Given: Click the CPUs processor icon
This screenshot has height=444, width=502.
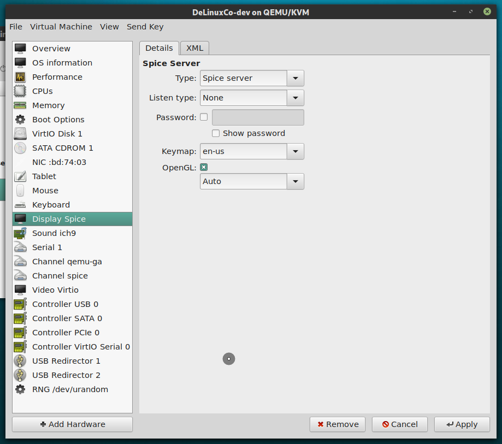Looking at the screenshot, I should (x=20, y=91).
